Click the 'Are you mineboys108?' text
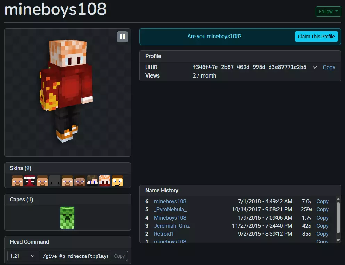The width and height of the screenshot is (345, 265). (214, 37)
